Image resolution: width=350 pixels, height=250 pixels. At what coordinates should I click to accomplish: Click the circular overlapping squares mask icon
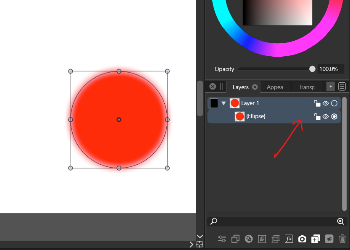point(249,239)
